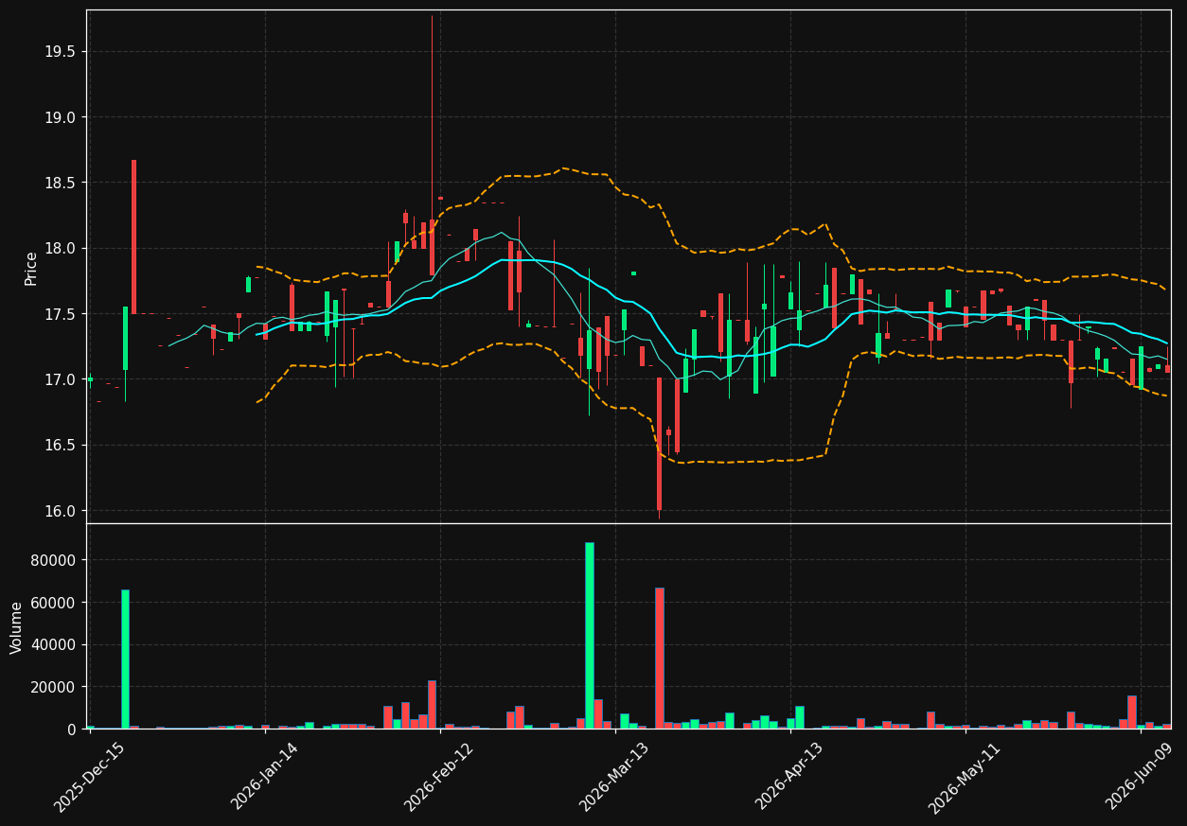Click the large red volume bar in mid-March
1187x826 pixels.
coord(659,658)
